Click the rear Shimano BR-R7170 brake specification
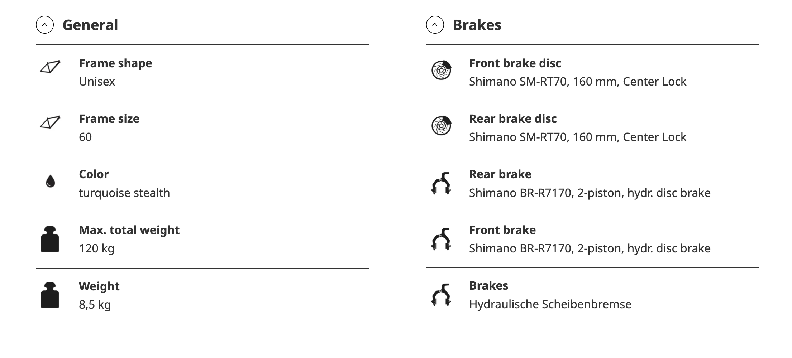This screenshot has width=792, height=358. point(590,193)
